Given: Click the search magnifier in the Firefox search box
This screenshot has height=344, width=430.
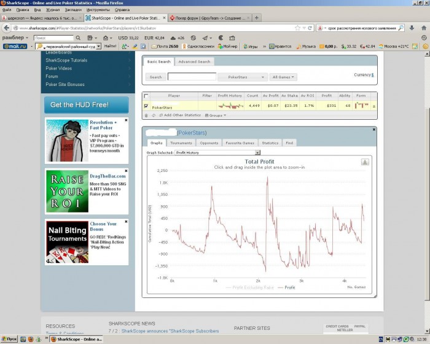Looking at the screenshot, I should pyautogui.click(x=401, y=28).
